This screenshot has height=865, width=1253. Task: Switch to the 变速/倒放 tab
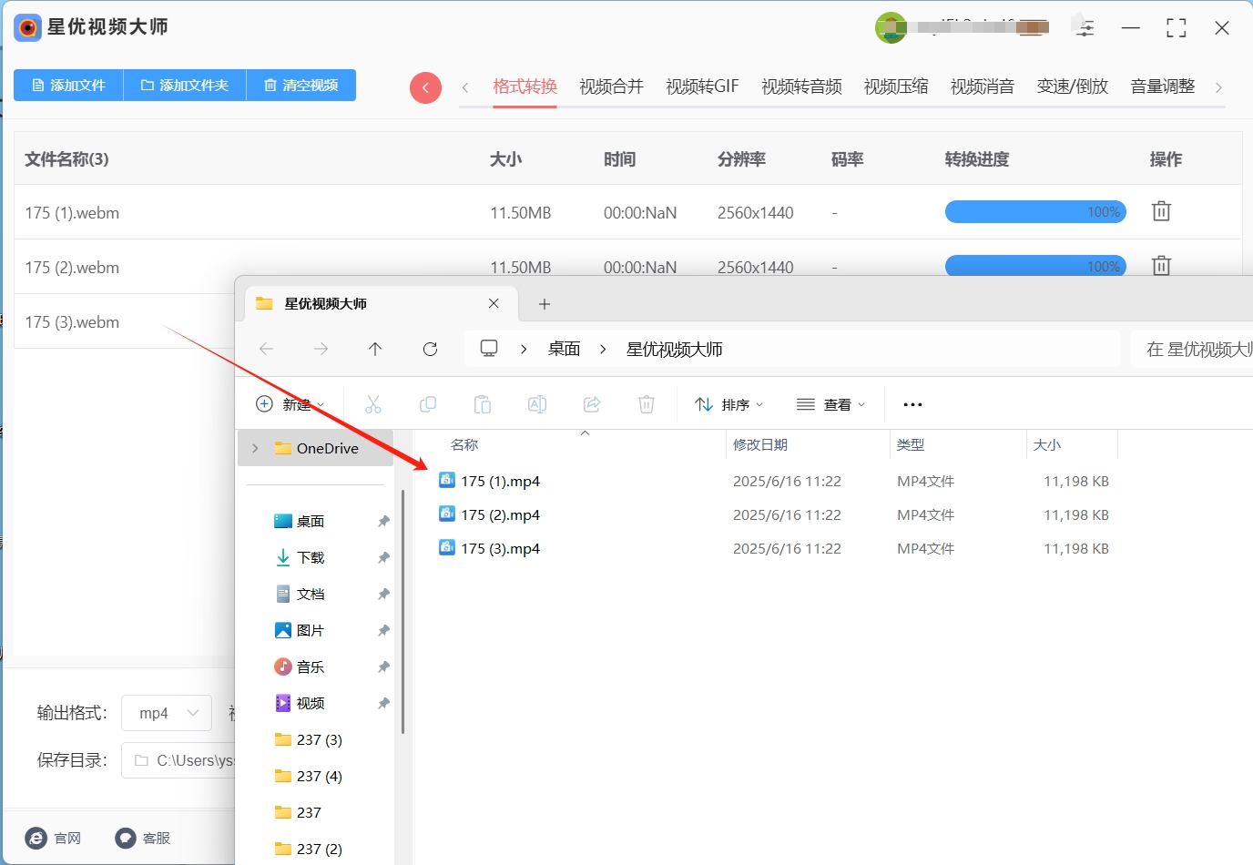click(1073, 86)
